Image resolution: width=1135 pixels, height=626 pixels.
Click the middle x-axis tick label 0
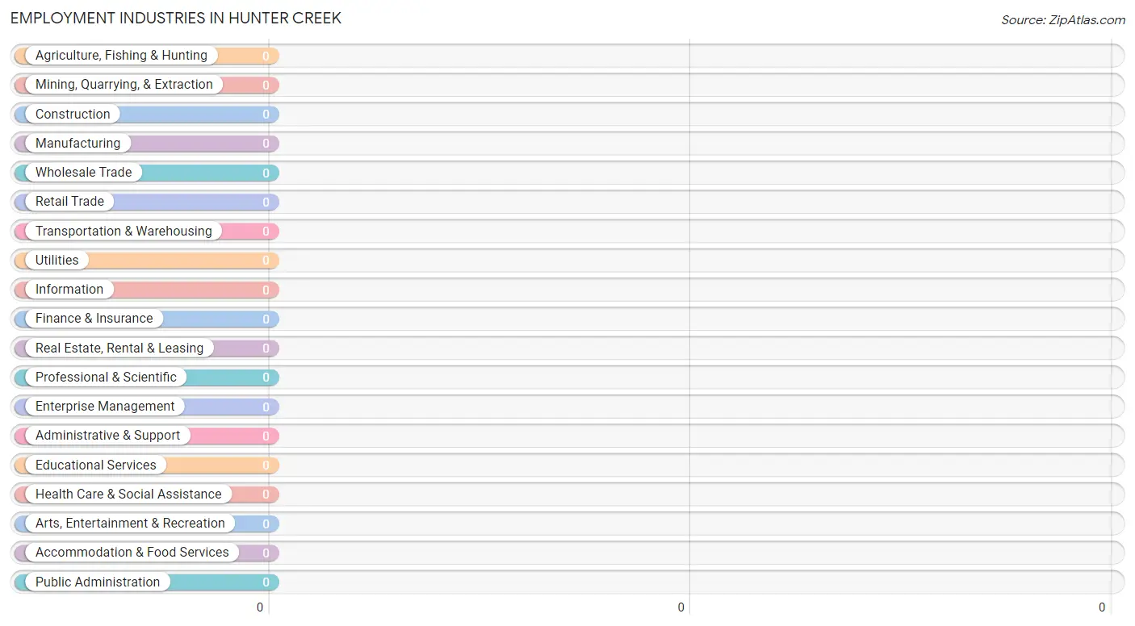click(681, 607)
